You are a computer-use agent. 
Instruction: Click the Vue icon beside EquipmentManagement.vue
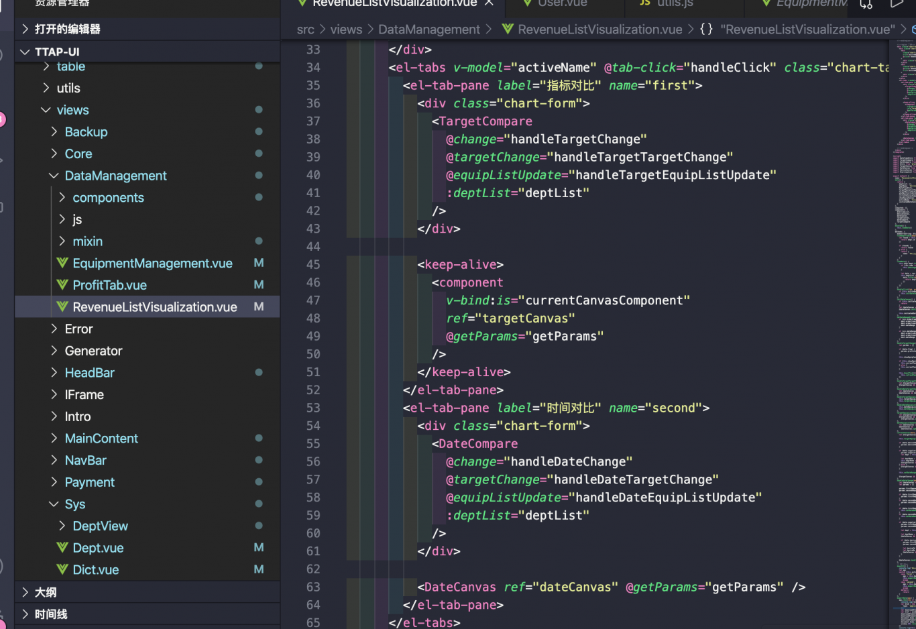click(x=62, y=263)
